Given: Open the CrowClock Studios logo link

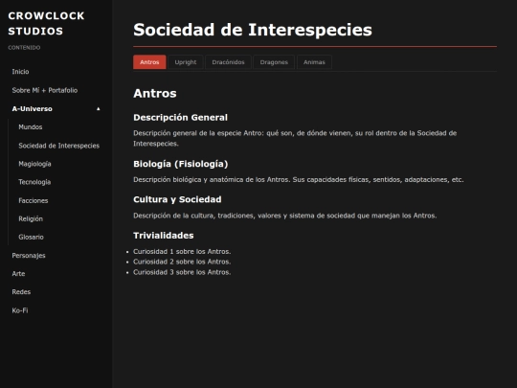Looking at the screenshot, I should tap(47, 23).
